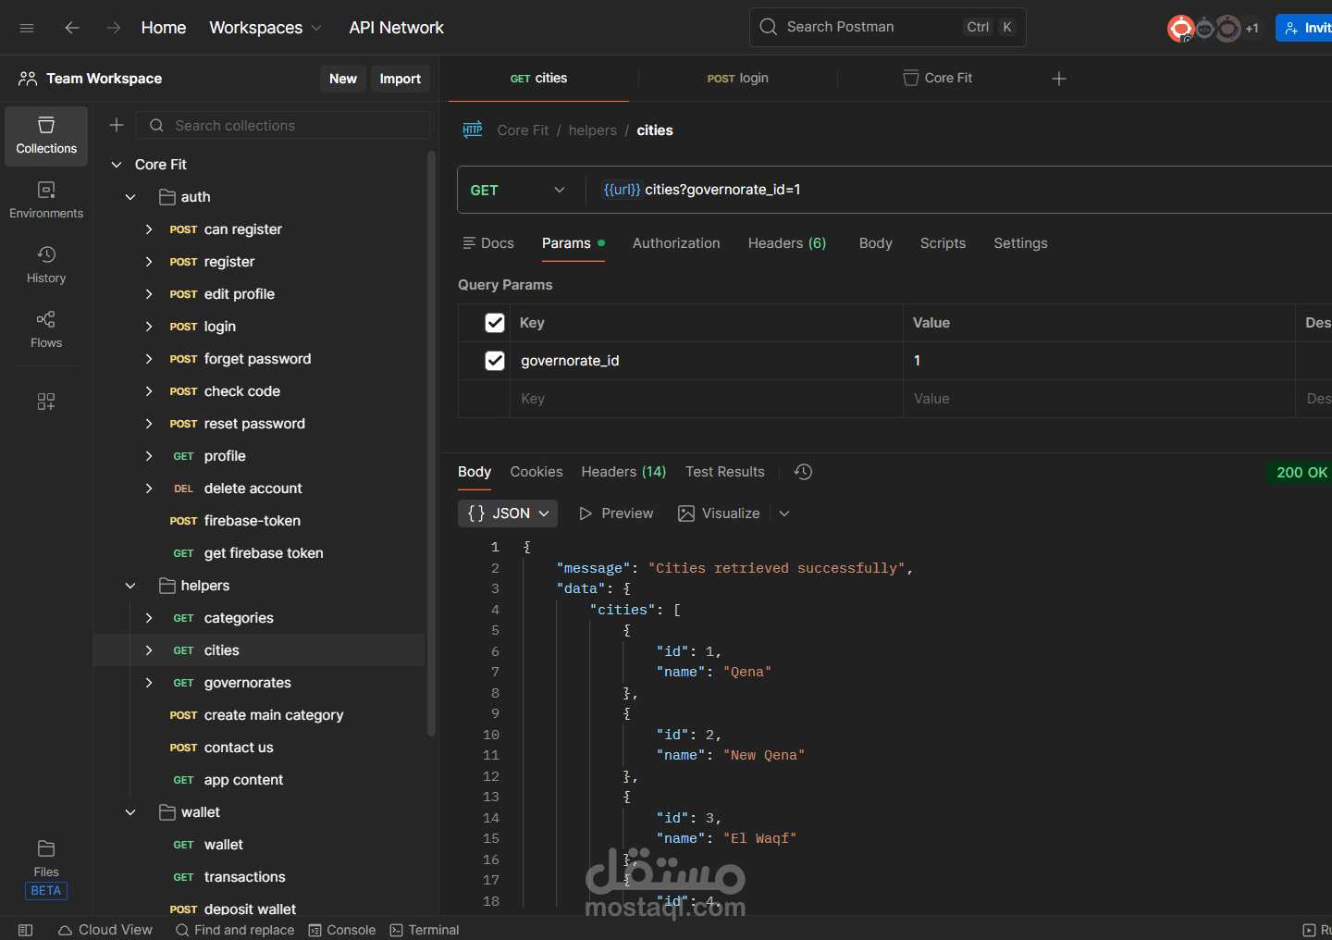Viewport: 1332px width, 940px height.
Task: Toggle the select-all checkbox beside Key header
Action: 495,323
